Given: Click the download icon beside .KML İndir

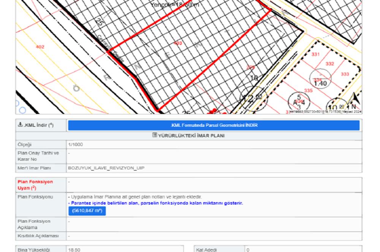Looking at the screenshot, I should point(20,125).
